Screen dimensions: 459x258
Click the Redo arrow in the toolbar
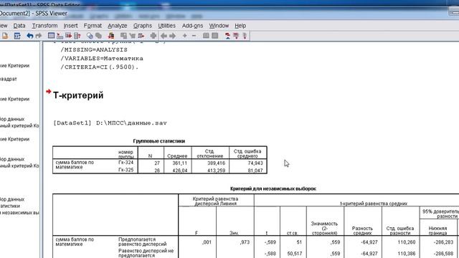tap(39, 36)
